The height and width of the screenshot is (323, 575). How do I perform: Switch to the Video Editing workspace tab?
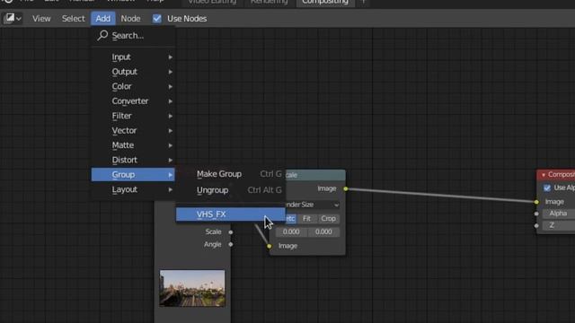(212, 2)
